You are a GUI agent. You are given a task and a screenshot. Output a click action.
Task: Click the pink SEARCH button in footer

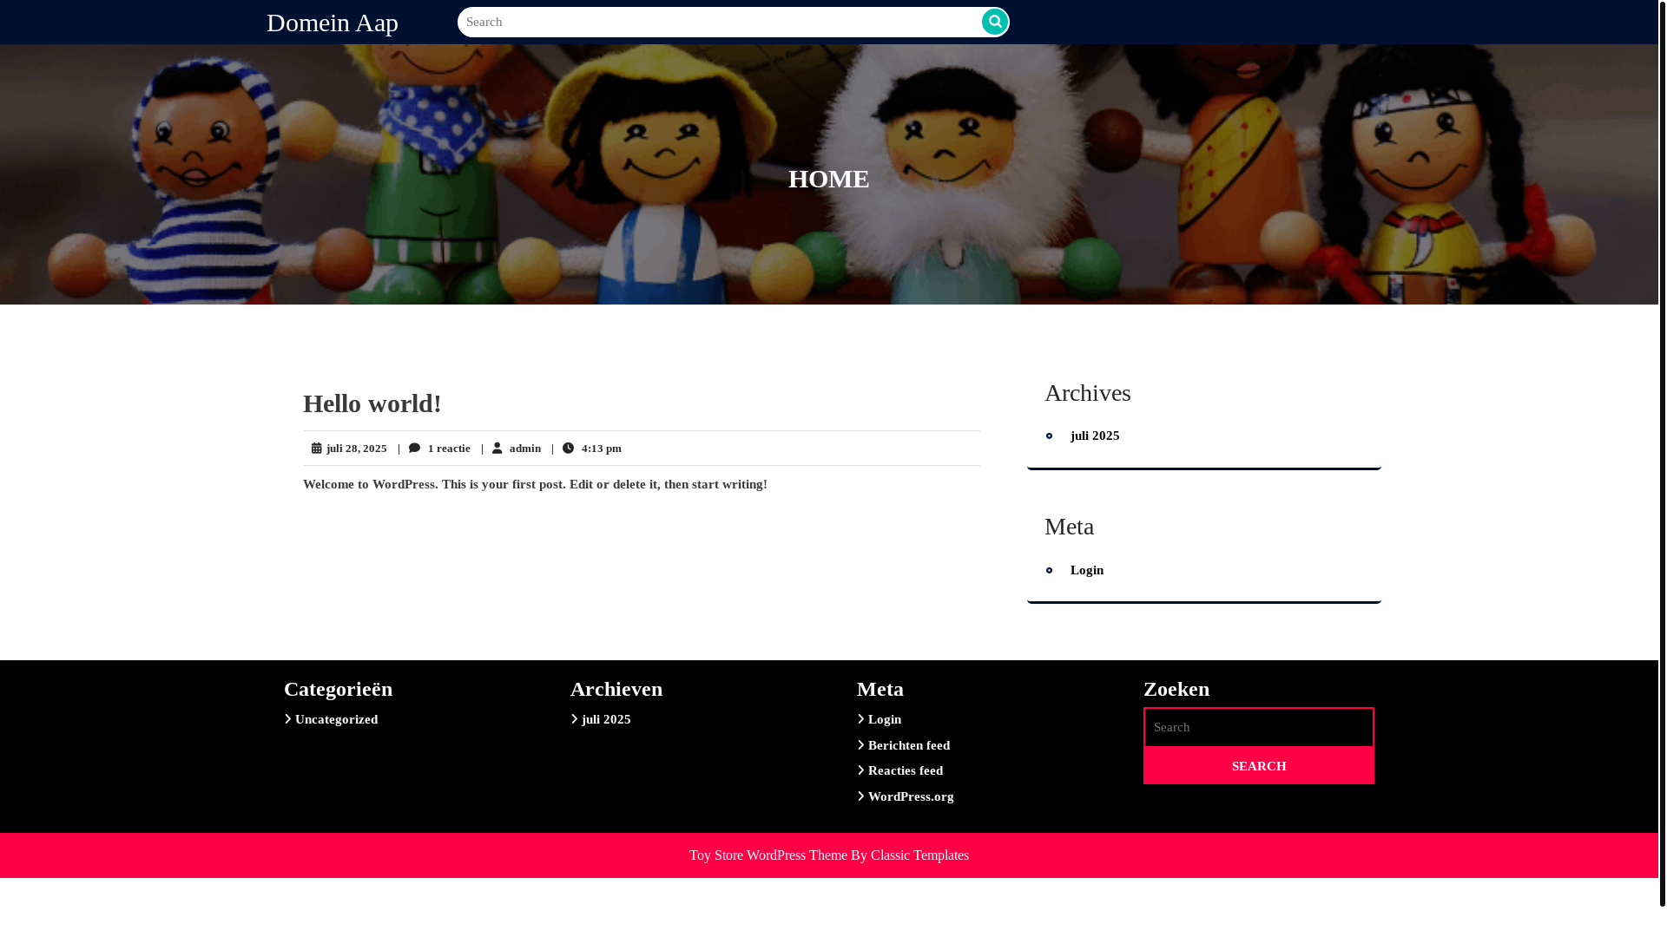[x=1259, y=766]
